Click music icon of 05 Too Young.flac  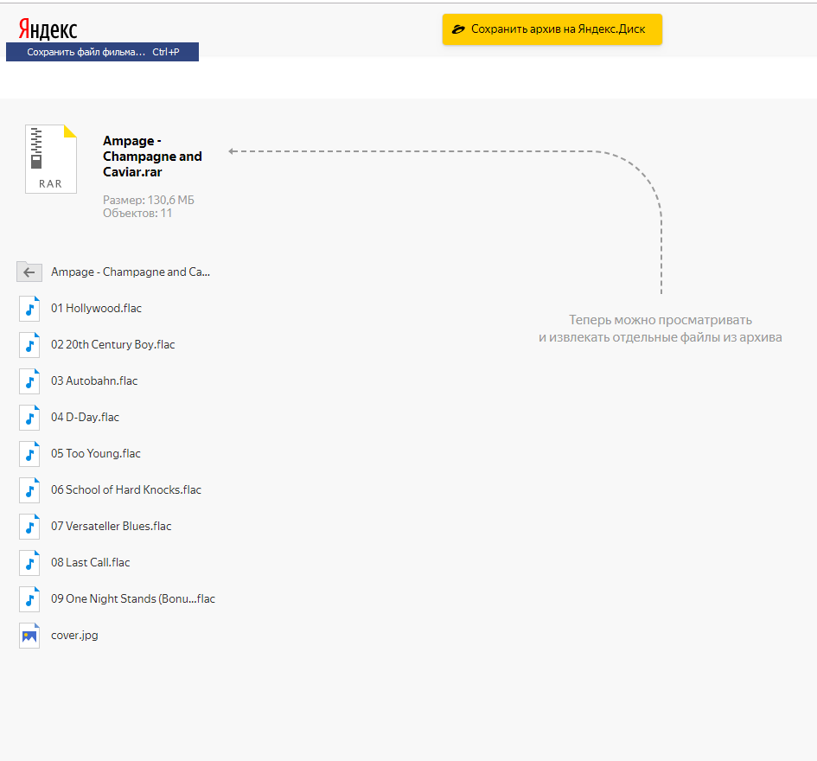coord(29,453)
